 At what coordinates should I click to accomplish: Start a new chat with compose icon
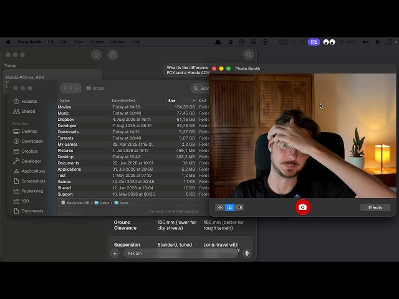pyautogui.click(x=113, y=55)
